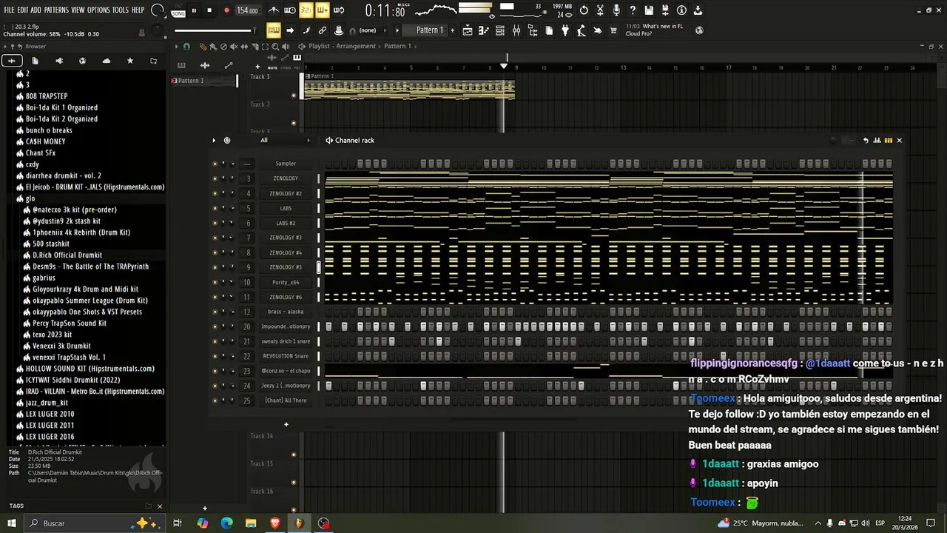Open the '[Chant] All There' channel

pos(286,400)
